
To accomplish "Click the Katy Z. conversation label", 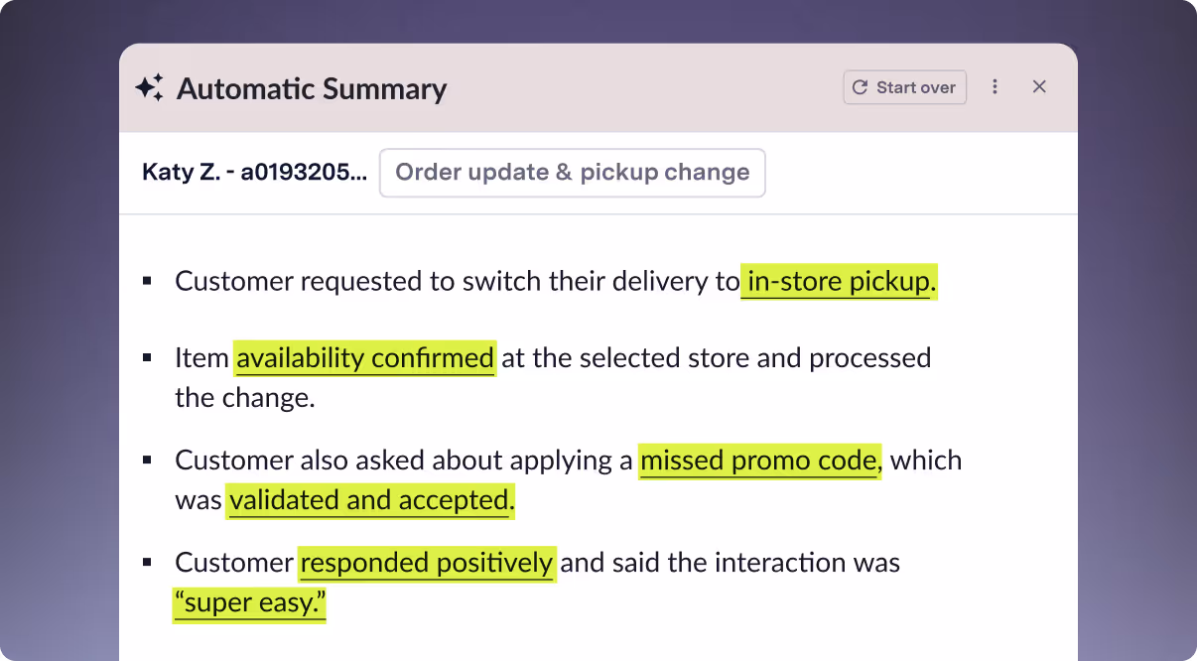I will click(184, 173).
